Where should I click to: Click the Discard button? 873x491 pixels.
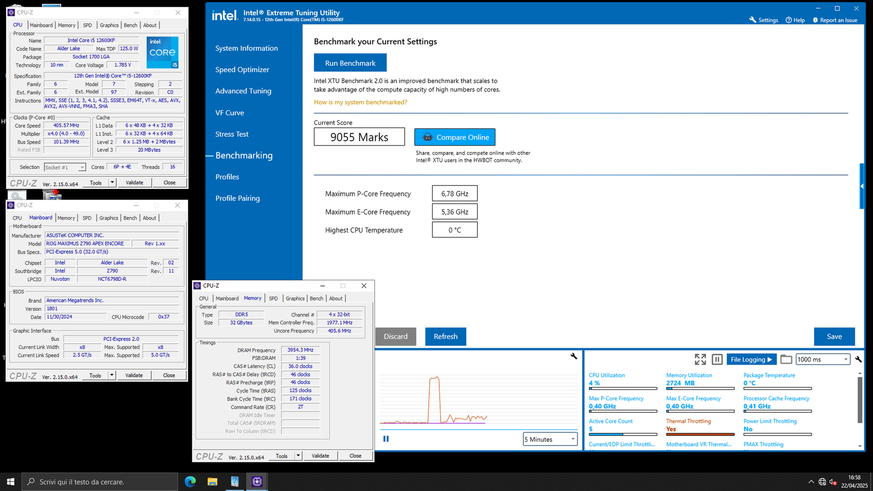(x=396, y=336)
